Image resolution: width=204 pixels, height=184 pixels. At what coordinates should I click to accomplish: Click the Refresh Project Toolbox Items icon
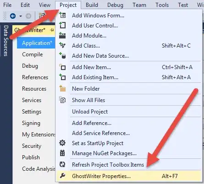pyautogui.click(x=62, y=164)
